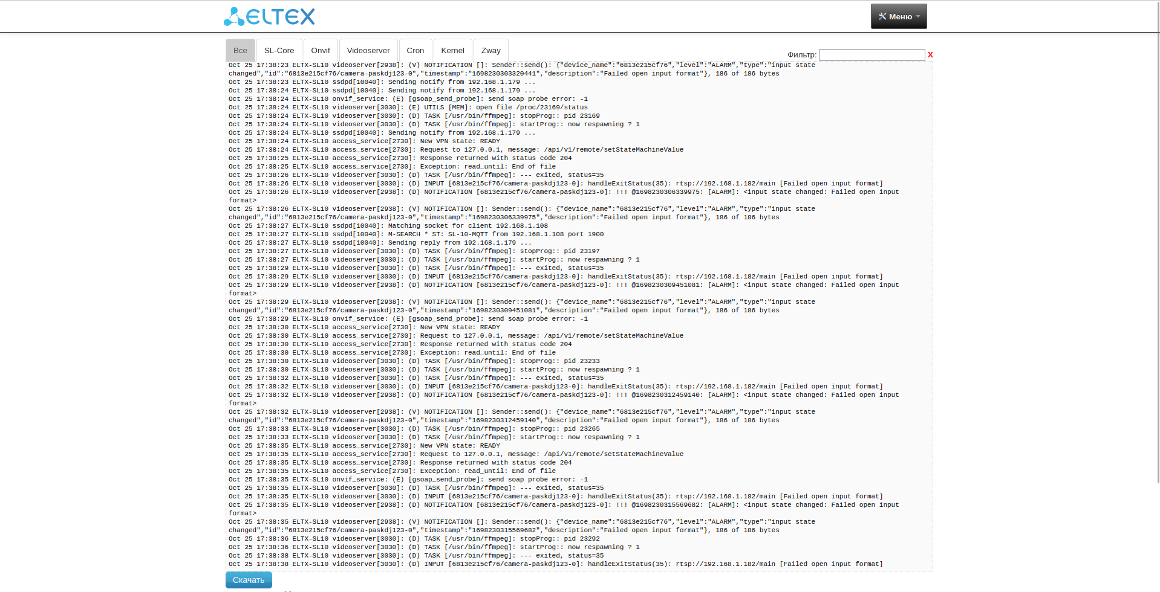The height and width of the screenshot is (592, 1160).
Task: Select the 17:38:38 handleExitStatus(35) INPUT line
Action: pyautogui.click(x=556, y=564)
